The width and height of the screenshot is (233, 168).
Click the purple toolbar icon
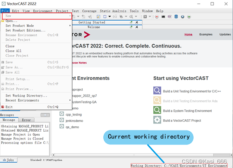tap(169, 17)
